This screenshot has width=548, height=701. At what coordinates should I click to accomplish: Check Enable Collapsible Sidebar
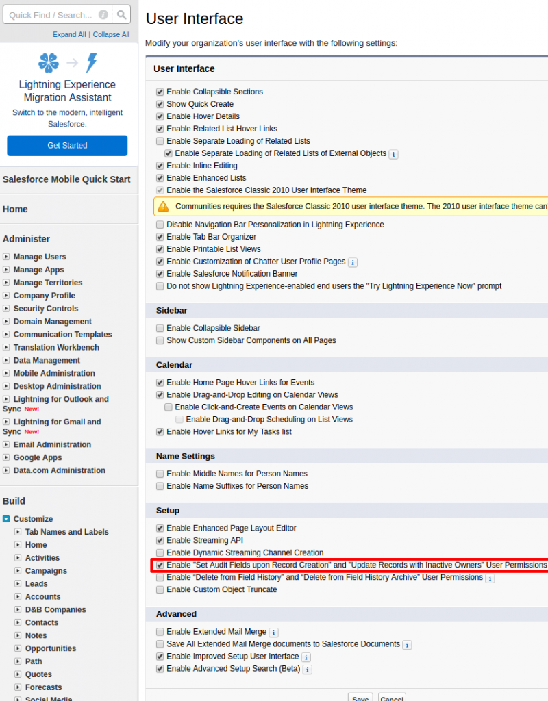[x=160, y=328]
